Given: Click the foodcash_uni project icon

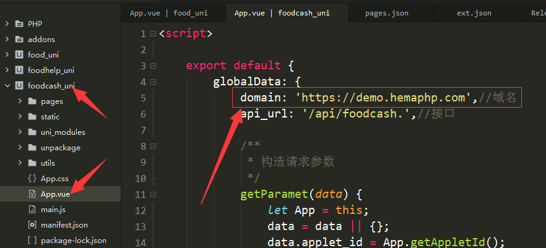Looking at the screenshot, I should (x=19, y=85).
